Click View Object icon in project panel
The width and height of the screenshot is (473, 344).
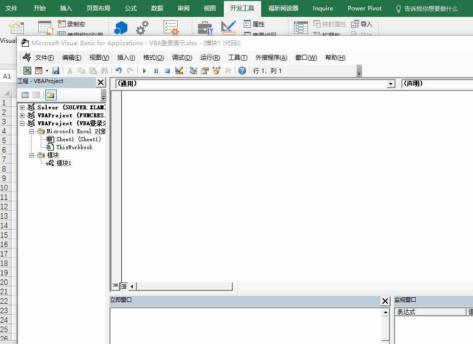point(36,95)
